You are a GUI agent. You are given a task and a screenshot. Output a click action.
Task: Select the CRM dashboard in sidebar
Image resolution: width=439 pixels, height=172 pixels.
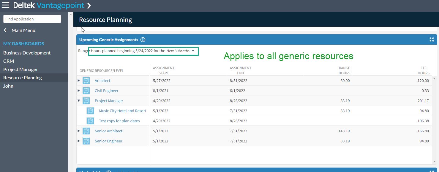9,61
